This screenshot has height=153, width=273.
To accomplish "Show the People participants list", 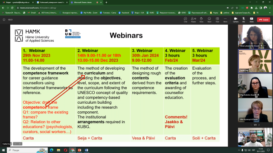I will [x=193, y=20].
